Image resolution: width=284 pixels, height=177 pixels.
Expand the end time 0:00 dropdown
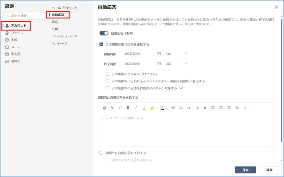(186, 64)
